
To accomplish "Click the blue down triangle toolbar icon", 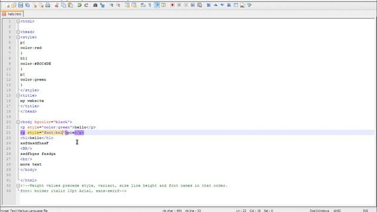I will click(x=222, y=5).
